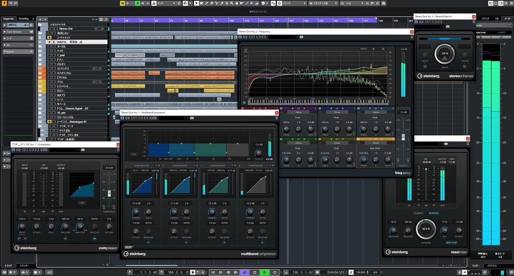514x276 pixels.
Task: Select the Zoom magnifier tool
Action: 231,3
